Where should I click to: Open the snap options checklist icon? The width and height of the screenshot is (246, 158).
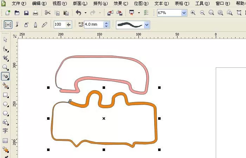point(146,13)
